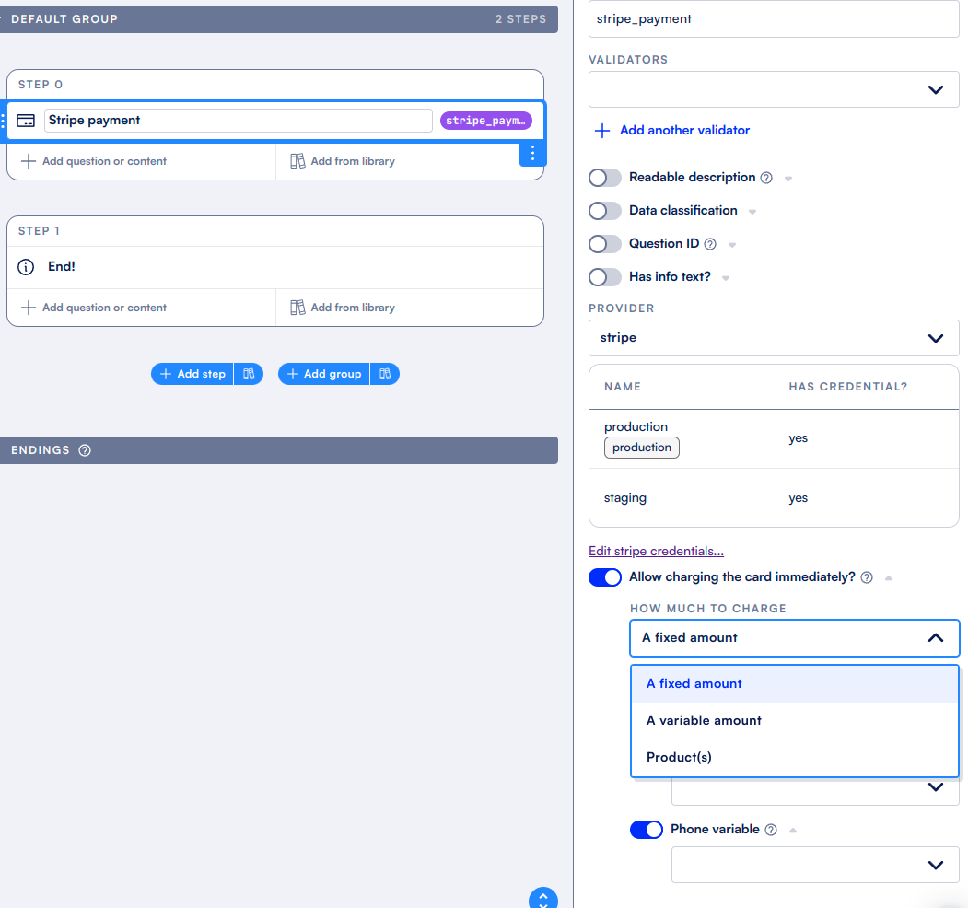968x908 pixels.
Task: Grab the drag handle of Stripe payment row
Action: (x=3, y=121)
